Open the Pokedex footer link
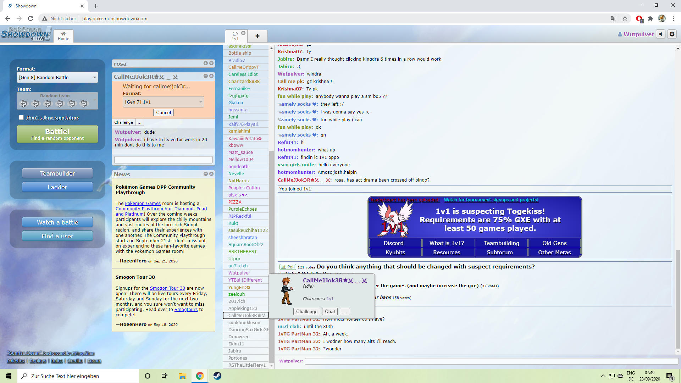 pos(16,361)
